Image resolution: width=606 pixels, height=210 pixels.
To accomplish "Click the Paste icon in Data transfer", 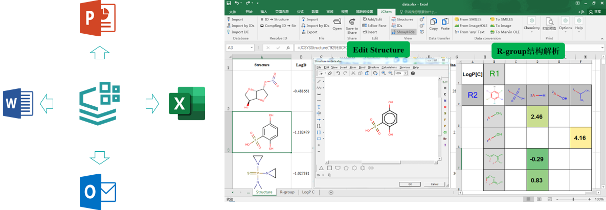I will tap(445, 24).
